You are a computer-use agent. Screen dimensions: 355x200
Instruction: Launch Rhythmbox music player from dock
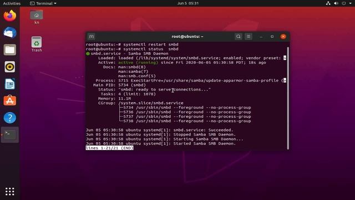coord(10,67)
